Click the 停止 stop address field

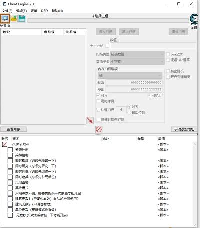pos(134,89)
